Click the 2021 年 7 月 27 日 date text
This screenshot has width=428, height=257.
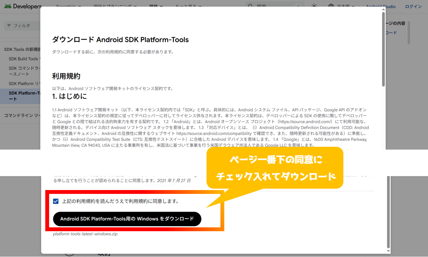174,181
